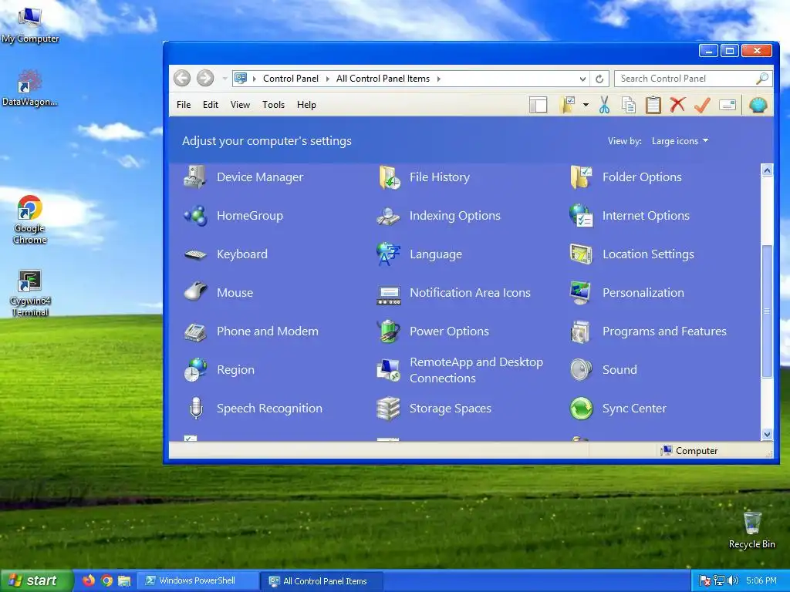Select the Cygwin64 Terminal desktop icon
This screenshot has width=790, height=592.
30,294
